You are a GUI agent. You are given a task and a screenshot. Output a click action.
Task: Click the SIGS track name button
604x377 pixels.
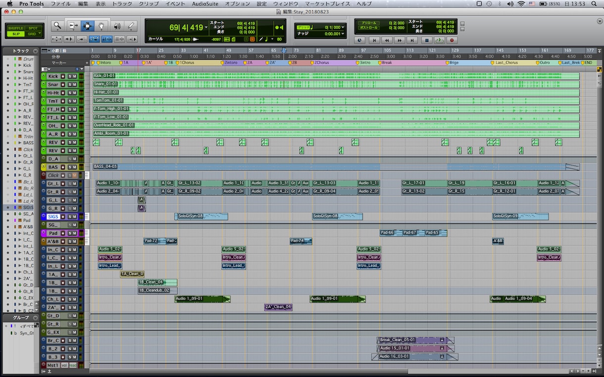53,216
